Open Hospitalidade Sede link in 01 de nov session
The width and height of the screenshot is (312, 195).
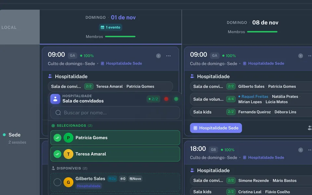[124, 63]
